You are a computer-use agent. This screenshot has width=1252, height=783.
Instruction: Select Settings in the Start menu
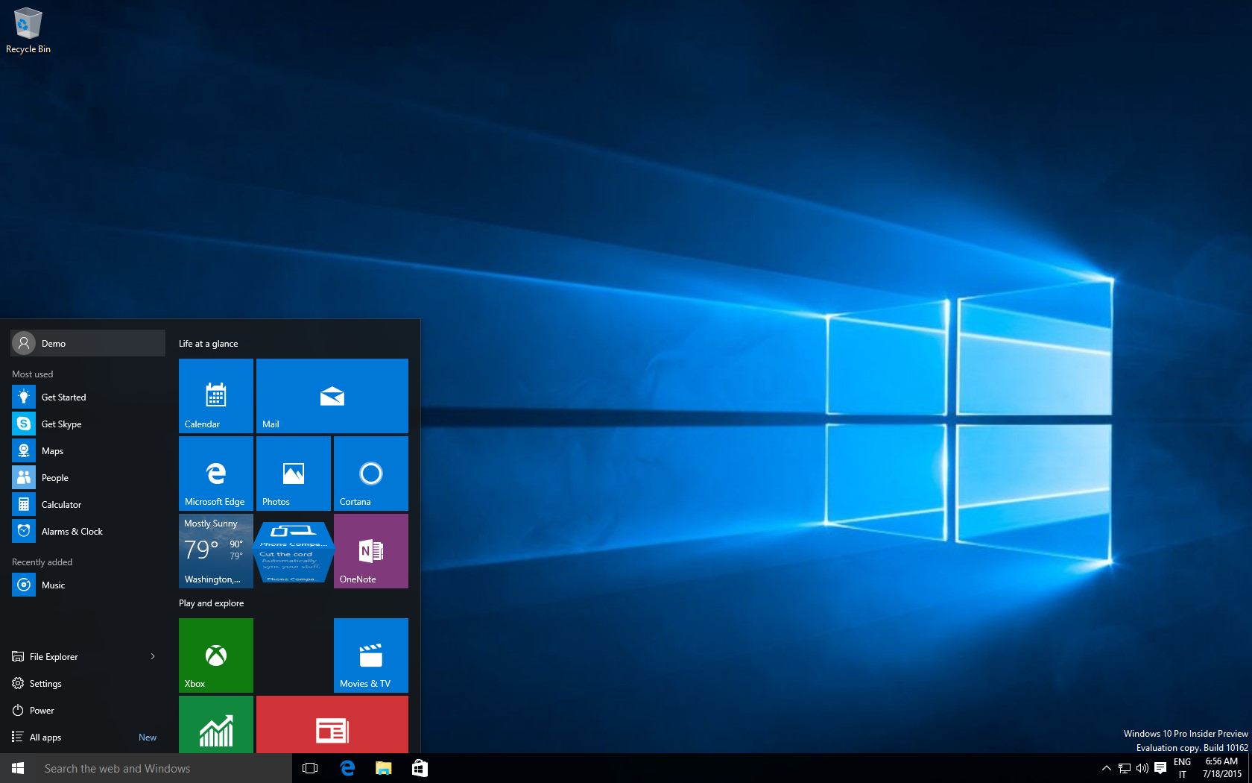(46, 684)
